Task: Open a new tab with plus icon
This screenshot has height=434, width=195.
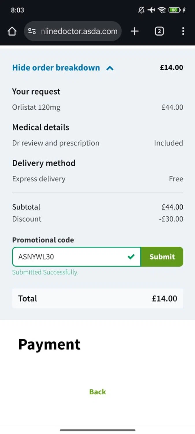Action: pyautogui.click(x=135, y=31)
